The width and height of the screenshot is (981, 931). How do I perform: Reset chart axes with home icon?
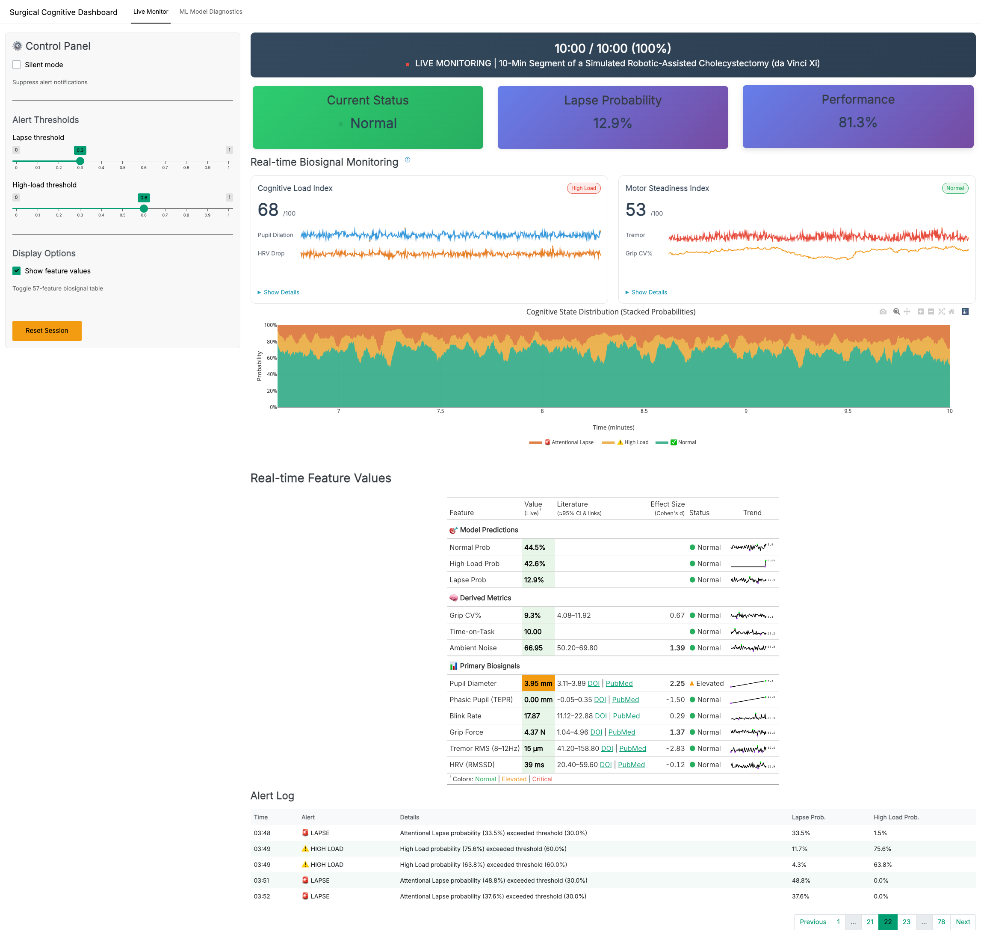(x=951, y=311)
